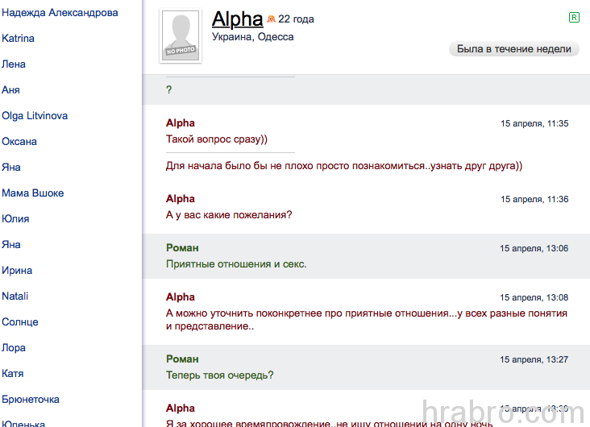The image size is (590, 427).
Task: Select the Olga Litvinova contact
Action: coord(35,116)
